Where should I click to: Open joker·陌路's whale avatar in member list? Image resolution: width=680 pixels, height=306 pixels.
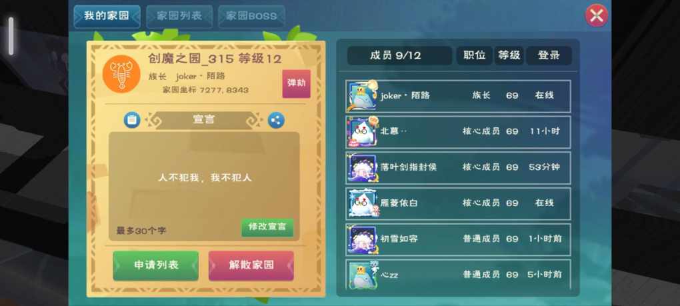pos(362,96)
